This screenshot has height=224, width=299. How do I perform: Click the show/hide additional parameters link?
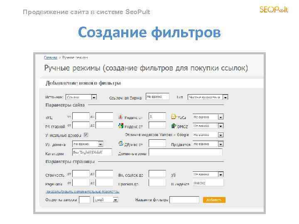[x=83, y=192]
